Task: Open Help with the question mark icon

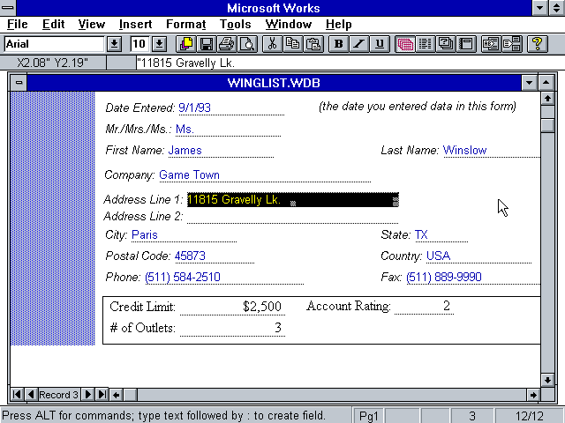Action: click(537, 44)
